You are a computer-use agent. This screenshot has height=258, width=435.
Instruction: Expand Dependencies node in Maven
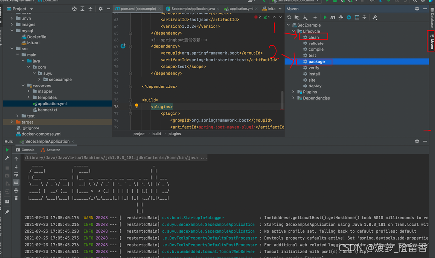pos(293,98)
